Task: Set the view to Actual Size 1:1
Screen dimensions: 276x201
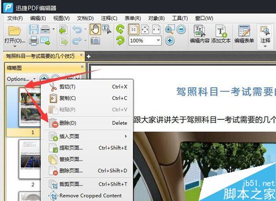Action: (134, 29)
